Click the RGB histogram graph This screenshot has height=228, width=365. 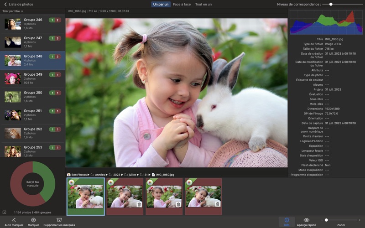(x=326, y=22)
